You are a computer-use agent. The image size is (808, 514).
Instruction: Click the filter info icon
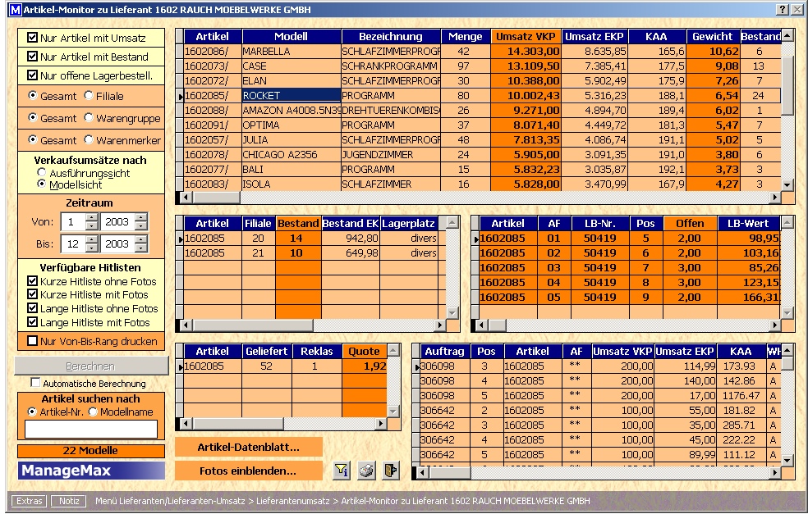coord(342,471)
